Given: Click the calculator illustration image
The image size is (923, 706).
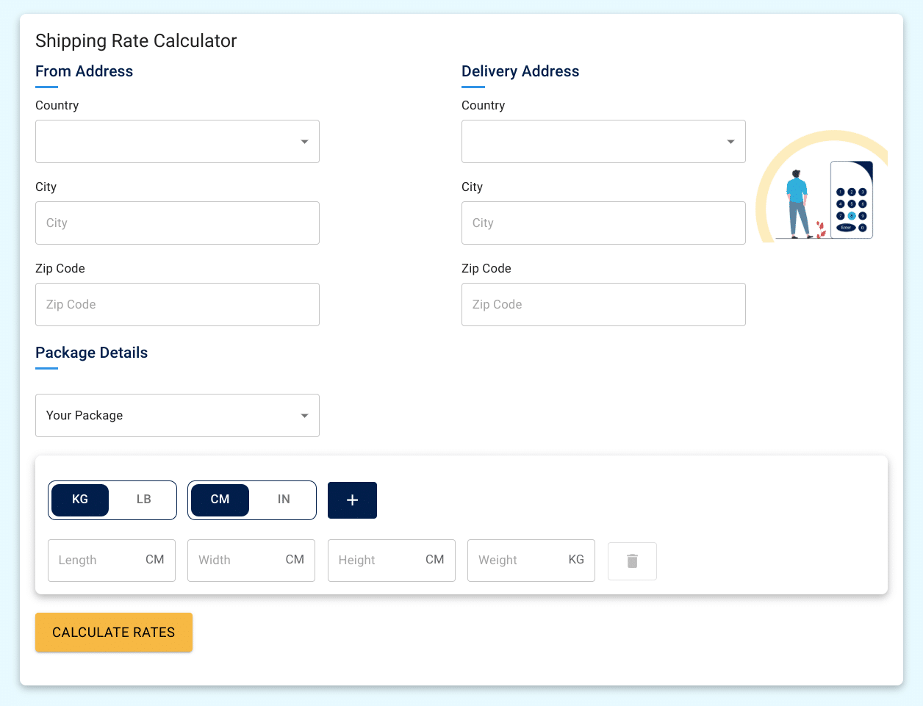Looking at the screenshot, I should [x=822, y=188].
